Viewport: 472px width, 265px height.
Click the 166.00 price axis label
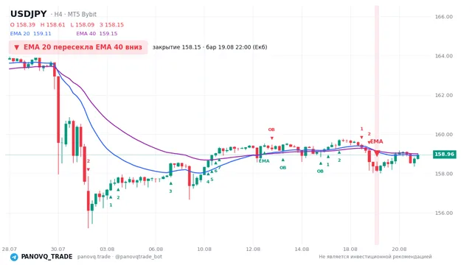click(x=444, y=16)
